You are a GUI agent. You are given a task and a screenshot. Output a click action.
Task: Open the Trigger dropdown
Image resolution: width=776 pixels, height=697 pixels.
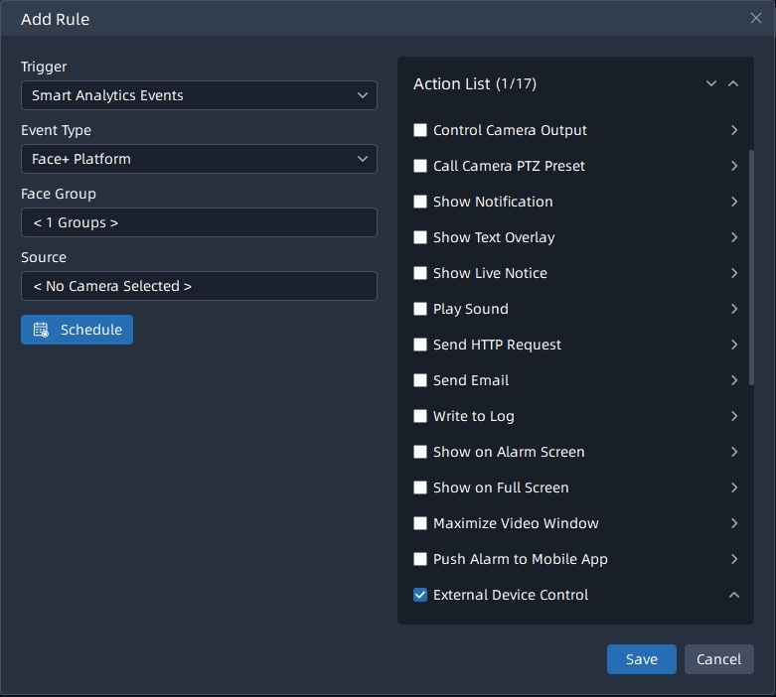[199, 95]
